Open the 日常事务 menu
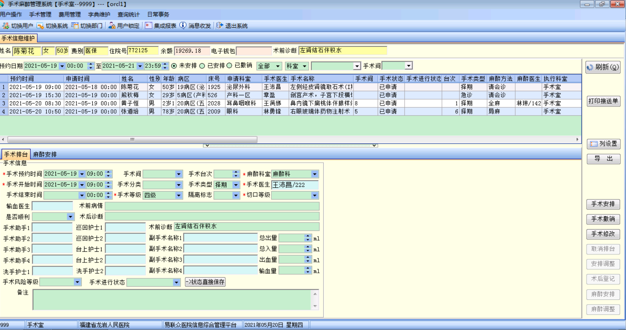 [x=158, y=14]
